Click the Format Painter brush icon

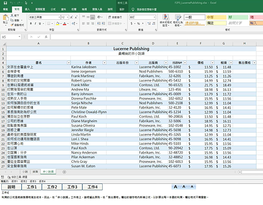[11, 25]
